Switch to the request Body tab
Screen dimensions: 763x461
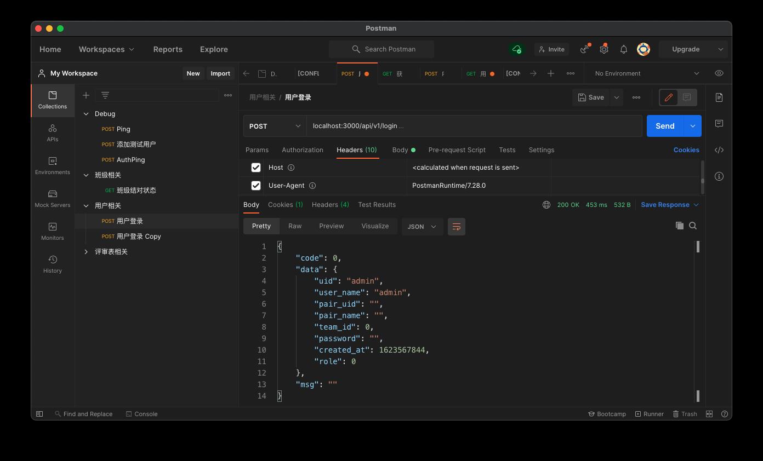(x=403, y=150)
